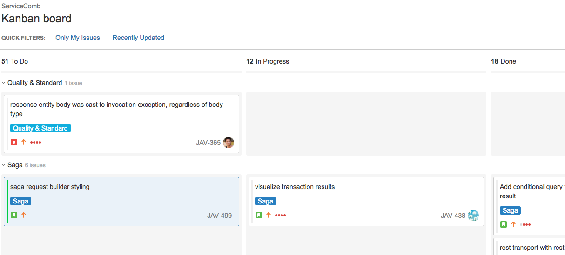Screen dimensions: 565x255
Task: Click the orange priority arrow on JAV-499
Action: click(24, 215)
